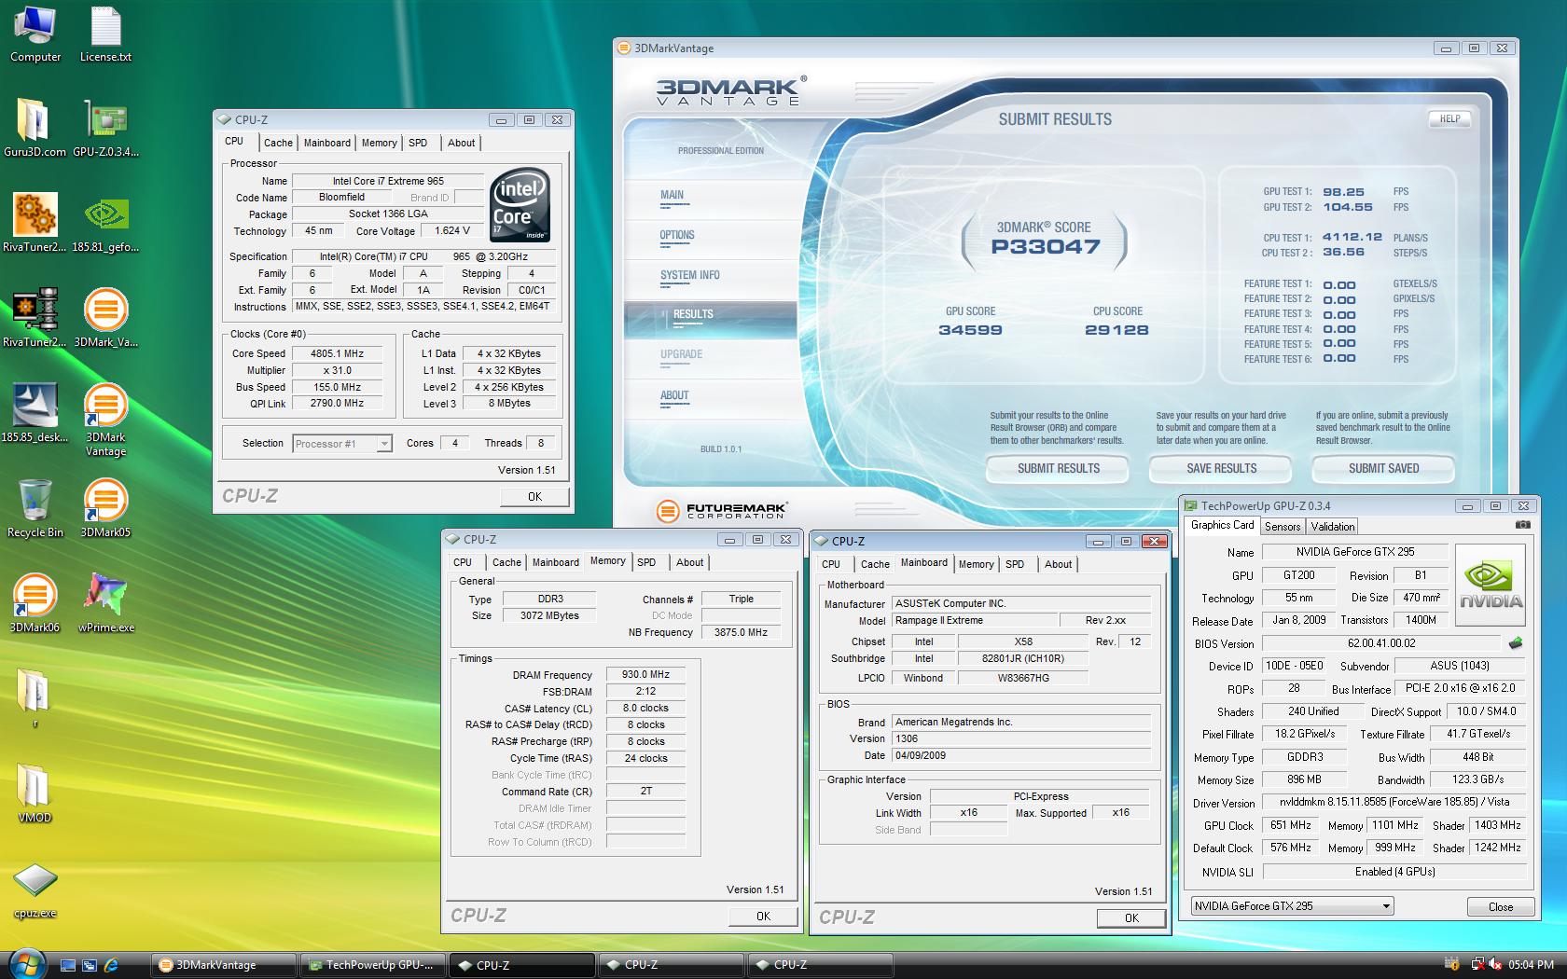1567x979 pixels.
Task: Click HELP in 3DMark Vantage
Action: (x=1449, y=118)
